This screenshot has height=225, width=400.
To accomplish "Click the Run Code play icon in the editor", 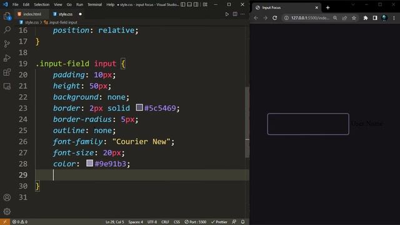I will pos(227,14).
